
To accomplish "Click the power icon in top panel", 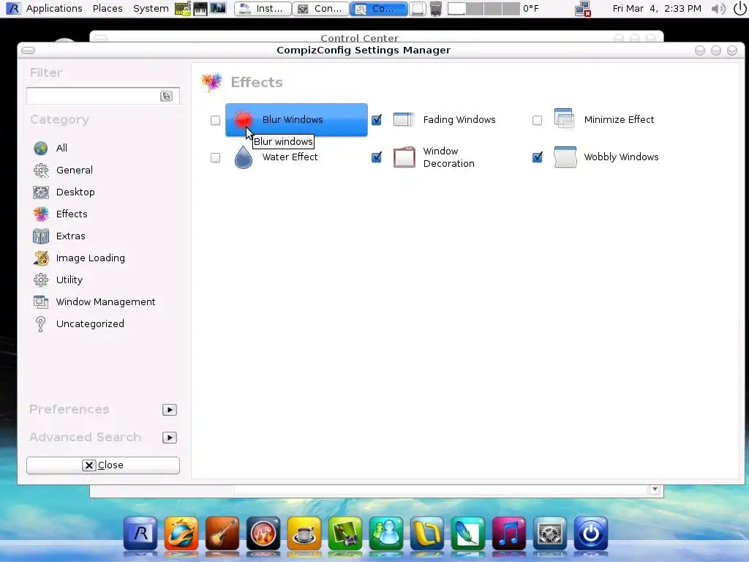I will (739, 9).
